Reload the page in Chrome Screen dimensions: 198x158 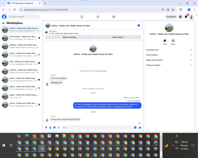[15, 9]
